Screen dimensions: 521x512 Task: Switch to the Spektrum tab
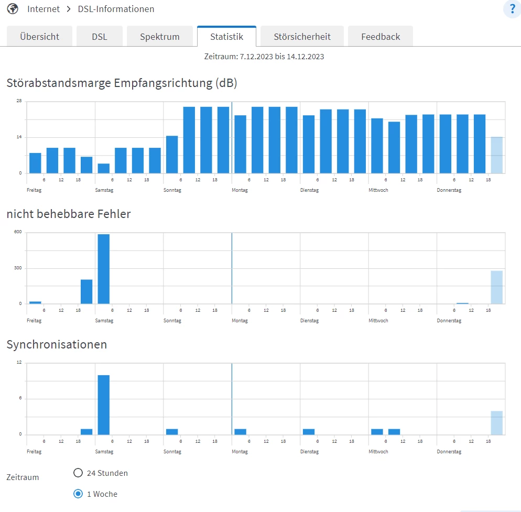(x=160, y=36)
